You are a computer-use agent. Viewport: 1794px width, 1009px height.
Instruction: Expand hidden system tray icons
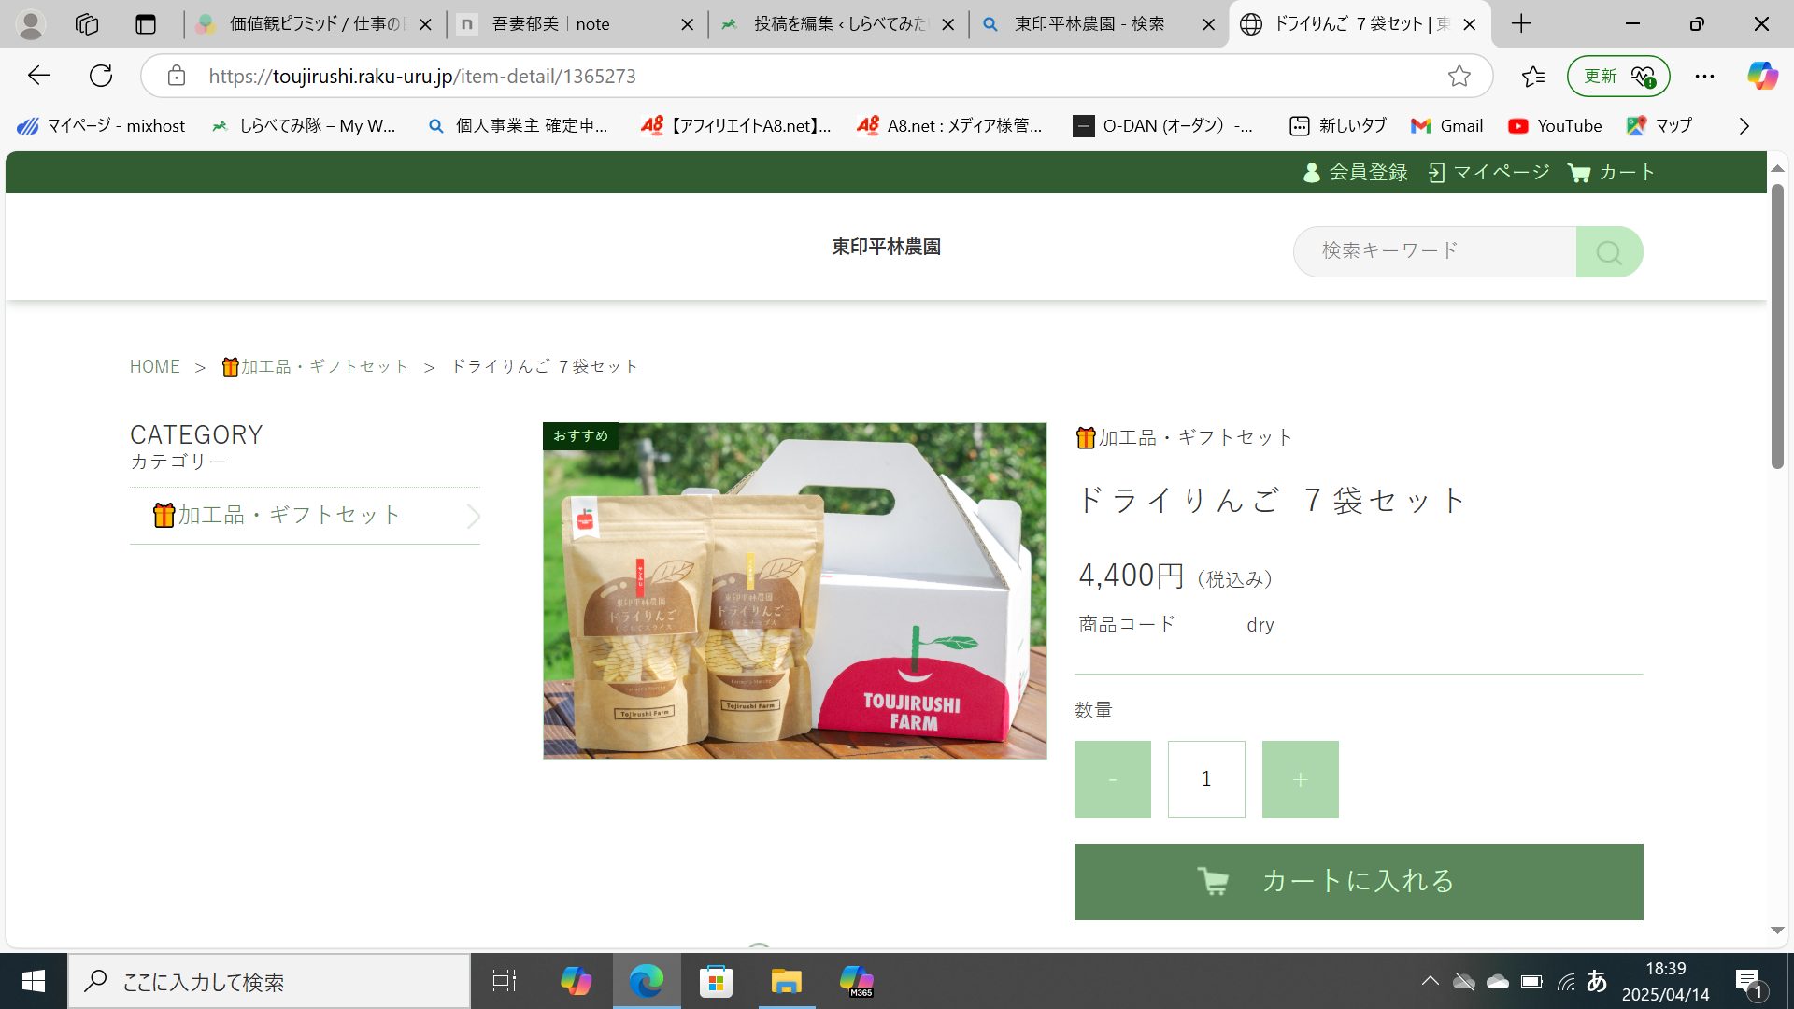(x=1430, y=981)
